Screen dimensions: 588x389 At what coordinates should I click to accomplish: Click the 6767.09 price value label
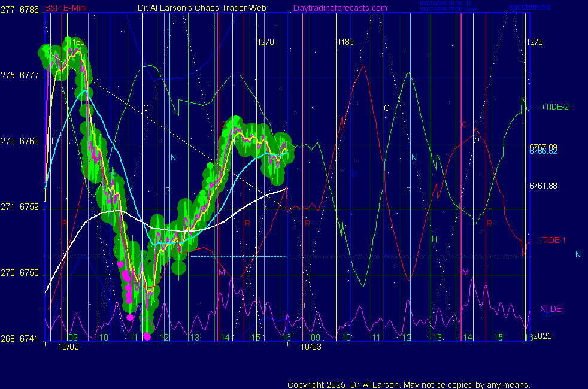[x=543, y=147]
